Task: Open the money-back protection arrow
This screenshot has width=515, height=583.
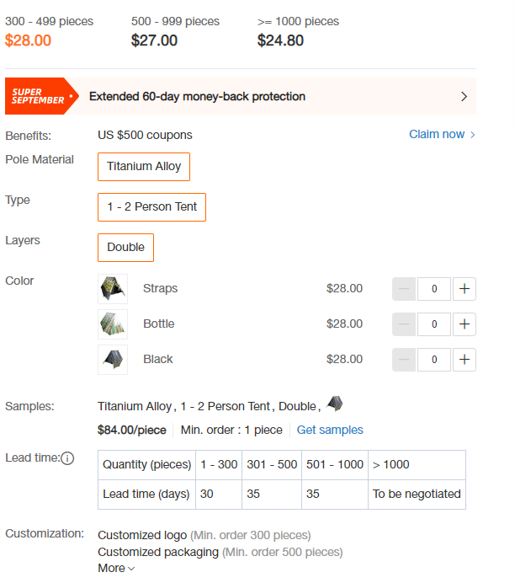Action: point(464,97)
